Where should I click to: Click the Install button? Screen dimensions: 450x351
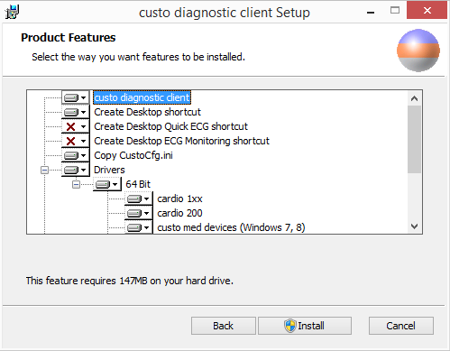point(305,326)
